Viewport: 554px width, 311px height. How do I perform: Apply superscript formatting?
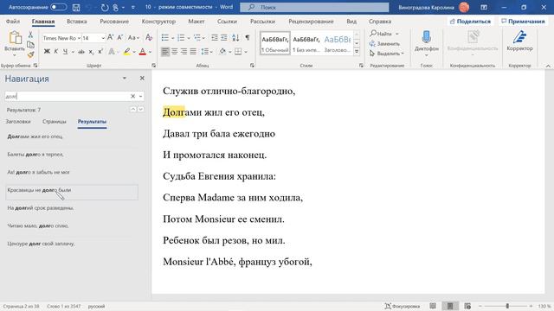100,52
